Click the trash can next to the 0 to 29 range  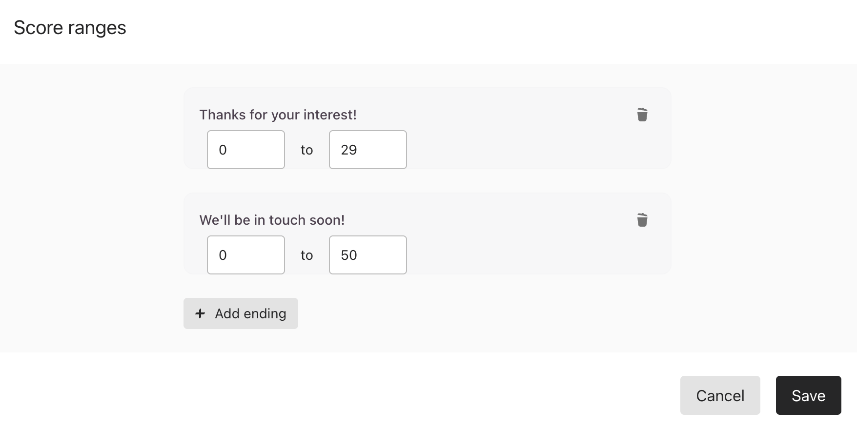click(642, 115)
